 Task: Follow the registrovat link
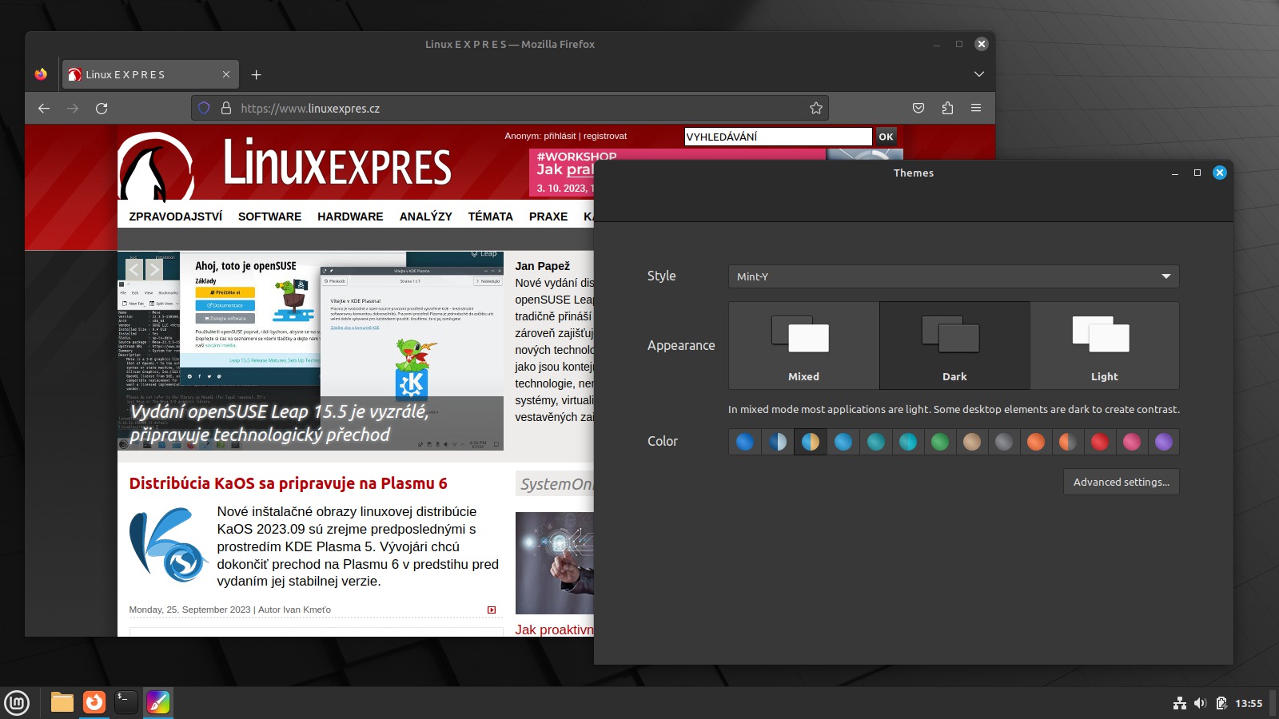click(605, 136)
